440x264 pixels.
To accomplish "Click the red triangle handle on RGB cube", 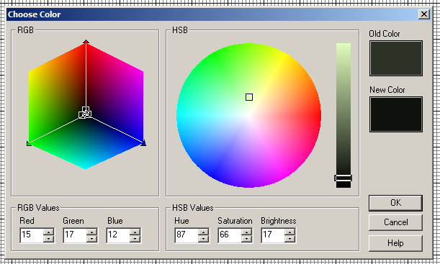I will coord(86,42).
